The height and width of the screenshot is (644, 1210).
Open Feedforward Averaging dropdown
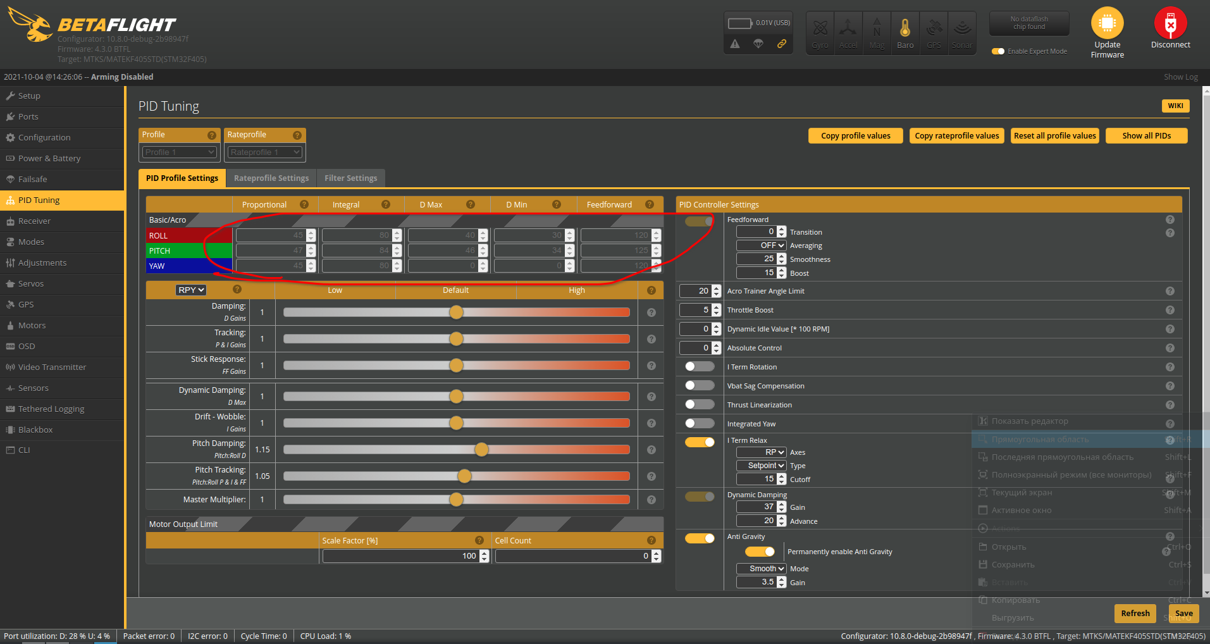pyautogui.click(x=762, y=245)
